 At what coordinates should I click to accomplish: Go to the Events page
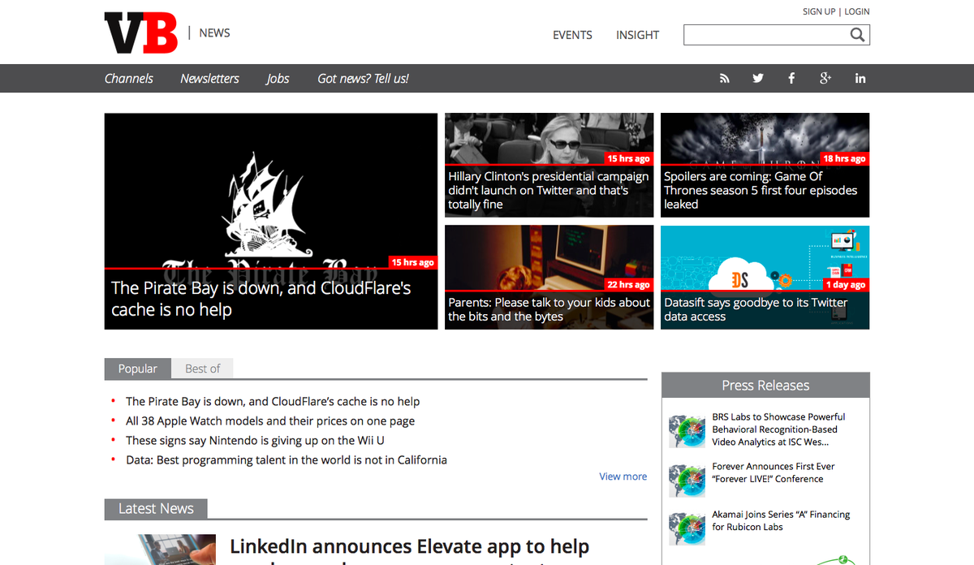point(572,35)
